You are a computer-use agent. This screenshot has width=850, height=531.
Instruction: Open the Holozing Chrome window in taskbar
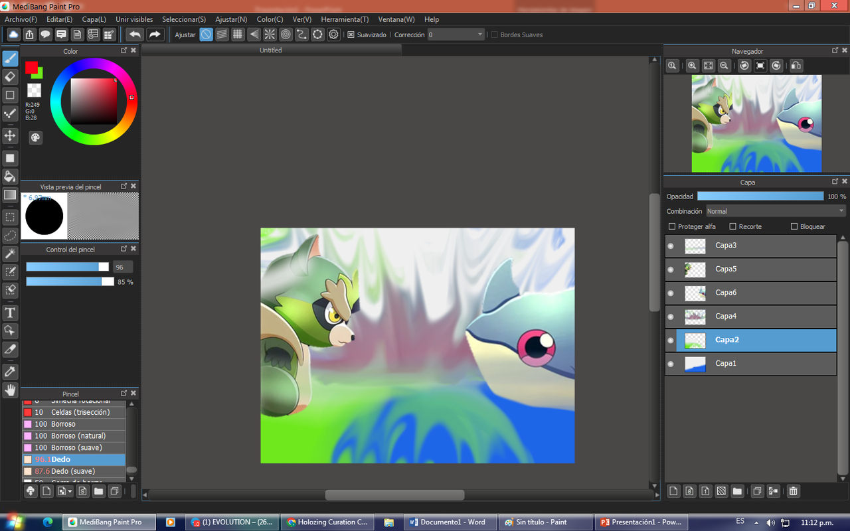pos(327,522)
